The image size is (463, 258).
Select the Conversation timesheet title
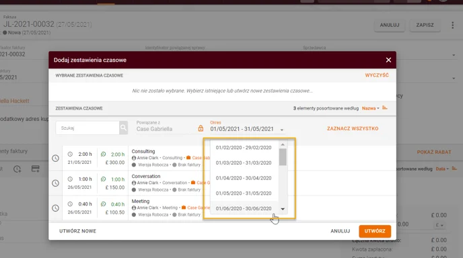point(146,176)
